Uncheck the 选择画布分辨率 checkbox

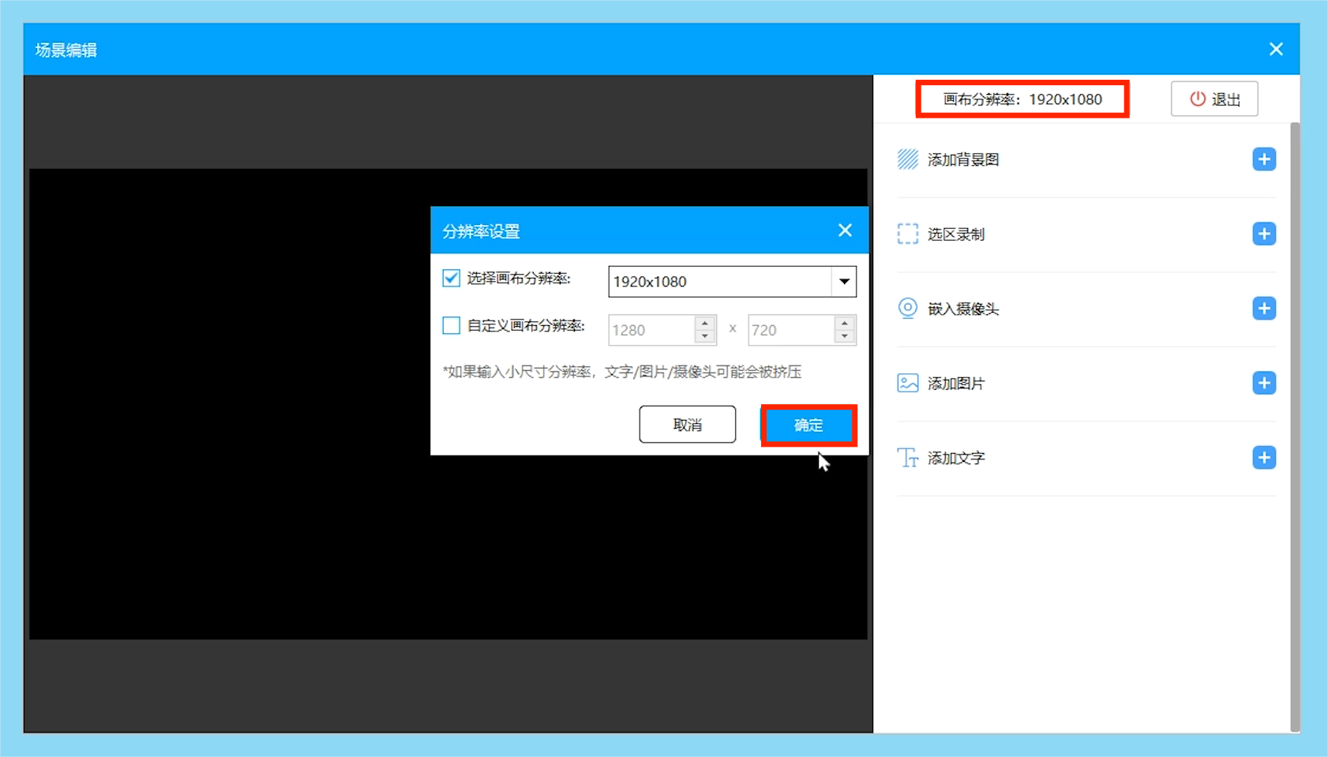pos(451,278)
